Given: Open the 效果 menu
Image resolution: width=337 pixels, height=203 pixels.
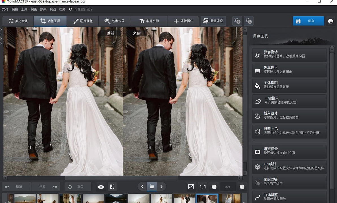Looking at the screenshot, I should (43, 9).
